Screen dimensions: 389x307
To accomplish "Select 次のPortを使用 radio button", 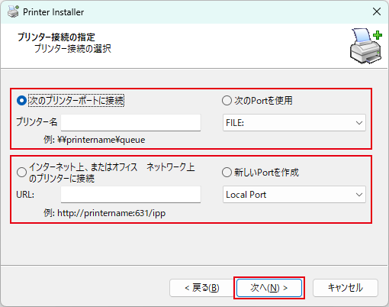I will pyautogui.click(x=227, y=100).
